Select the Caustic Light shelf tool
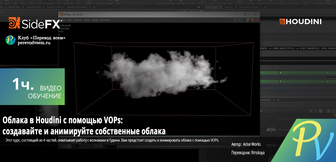 coord(269,2)
